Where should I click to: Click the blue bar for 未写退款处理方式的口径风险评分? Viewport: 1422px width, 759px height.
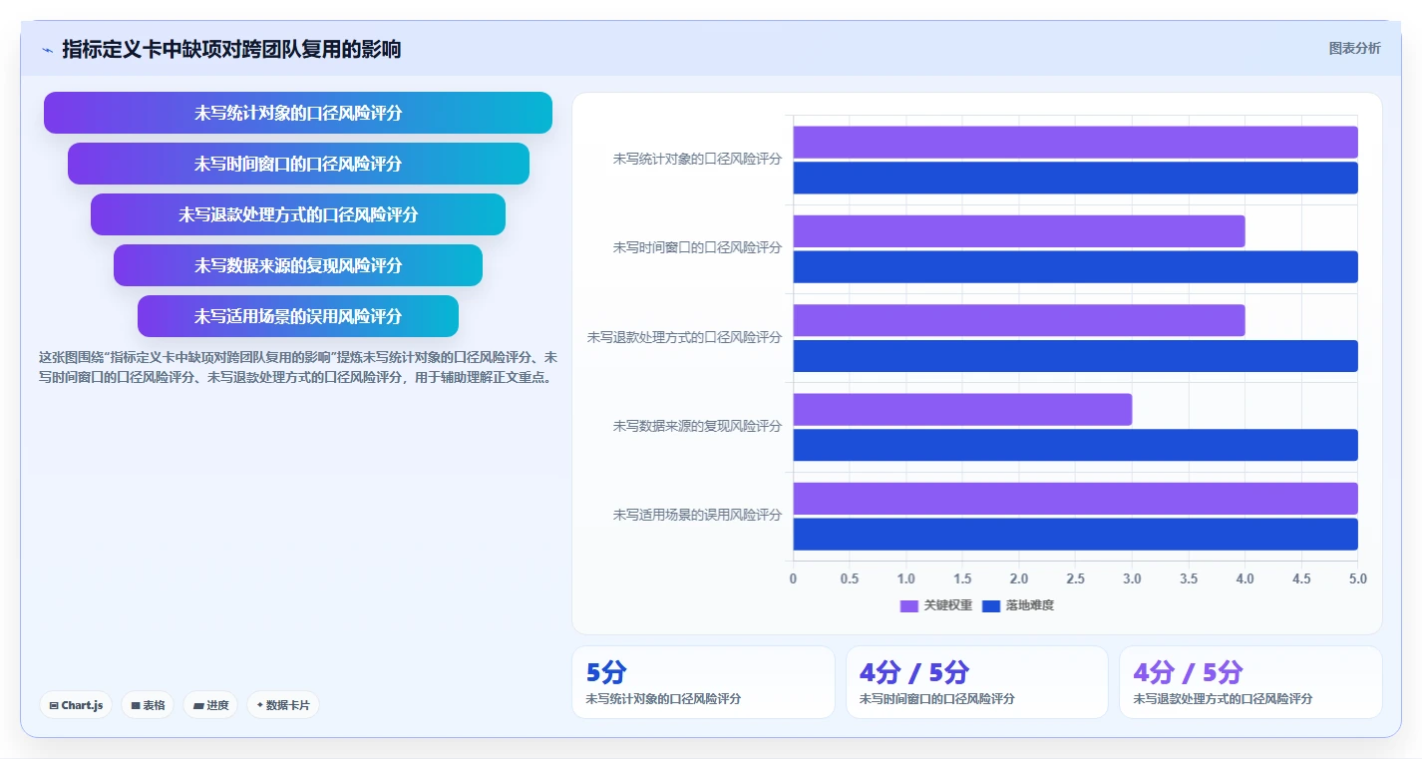(1075, 356)
